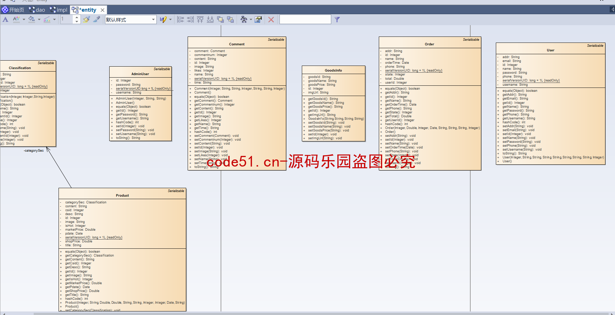This screenshot has height=315, width=615.
Task: Apply the line color tool
Action: [x=47, y=19]
